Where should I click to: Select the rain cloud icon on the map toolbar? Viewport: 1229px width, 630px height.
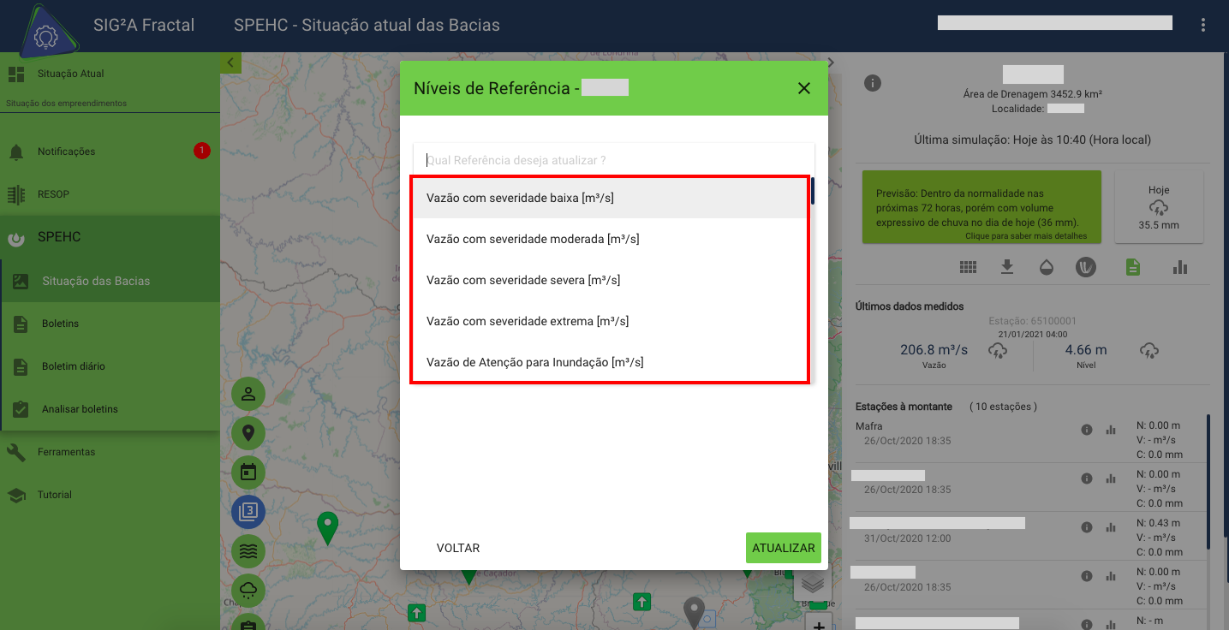[x=248, y=590]
